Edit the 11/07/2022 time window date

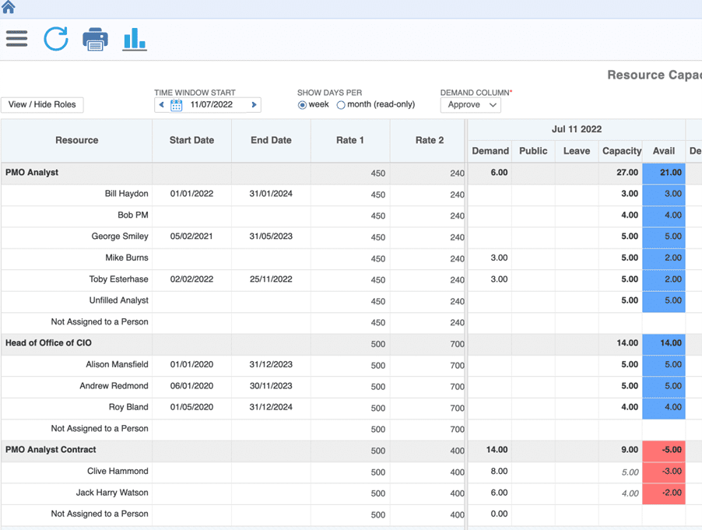(212, 105)
